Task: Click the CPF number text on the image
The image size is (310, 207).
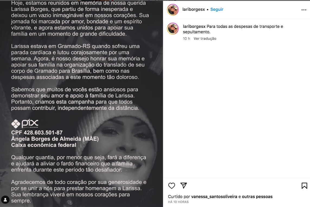Action: click(37, 132)
